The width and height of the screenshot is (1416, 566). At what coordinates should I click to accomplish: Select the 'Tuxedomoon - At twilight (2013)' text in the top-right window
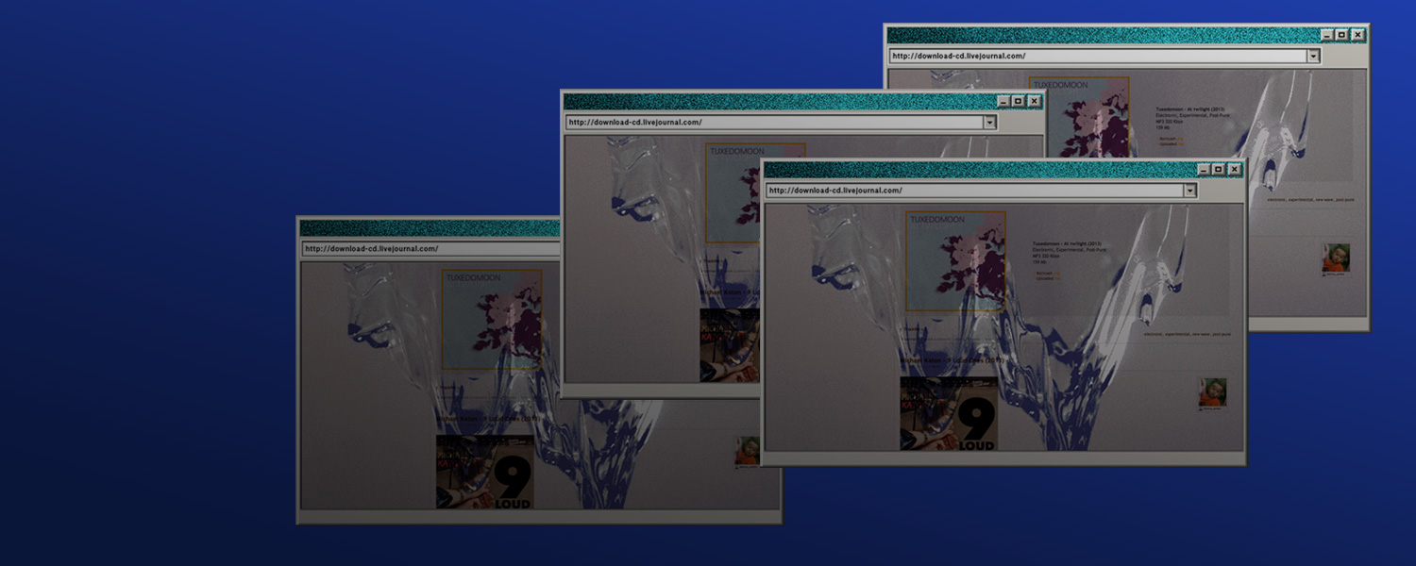pyautogui.click(x=1189, y=108)
